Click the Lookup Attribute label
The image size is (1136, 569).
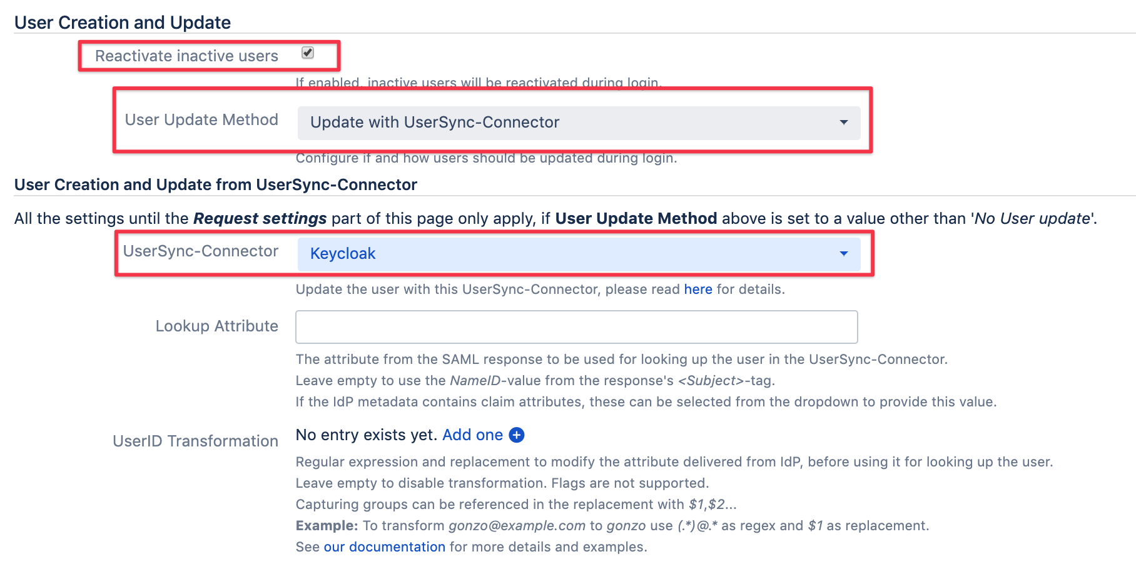pos(216,326)
